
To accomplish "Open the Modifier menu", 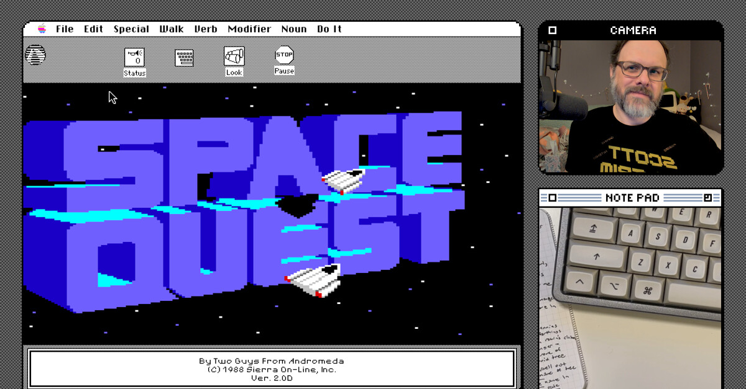I will tap(249, 29).
